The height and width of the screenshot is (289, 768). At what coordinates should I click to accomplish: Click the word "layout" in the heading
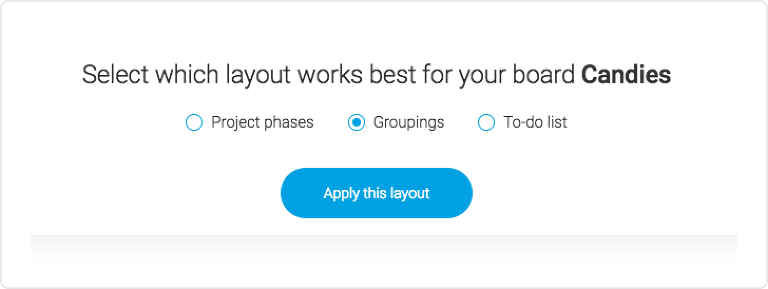258,75
